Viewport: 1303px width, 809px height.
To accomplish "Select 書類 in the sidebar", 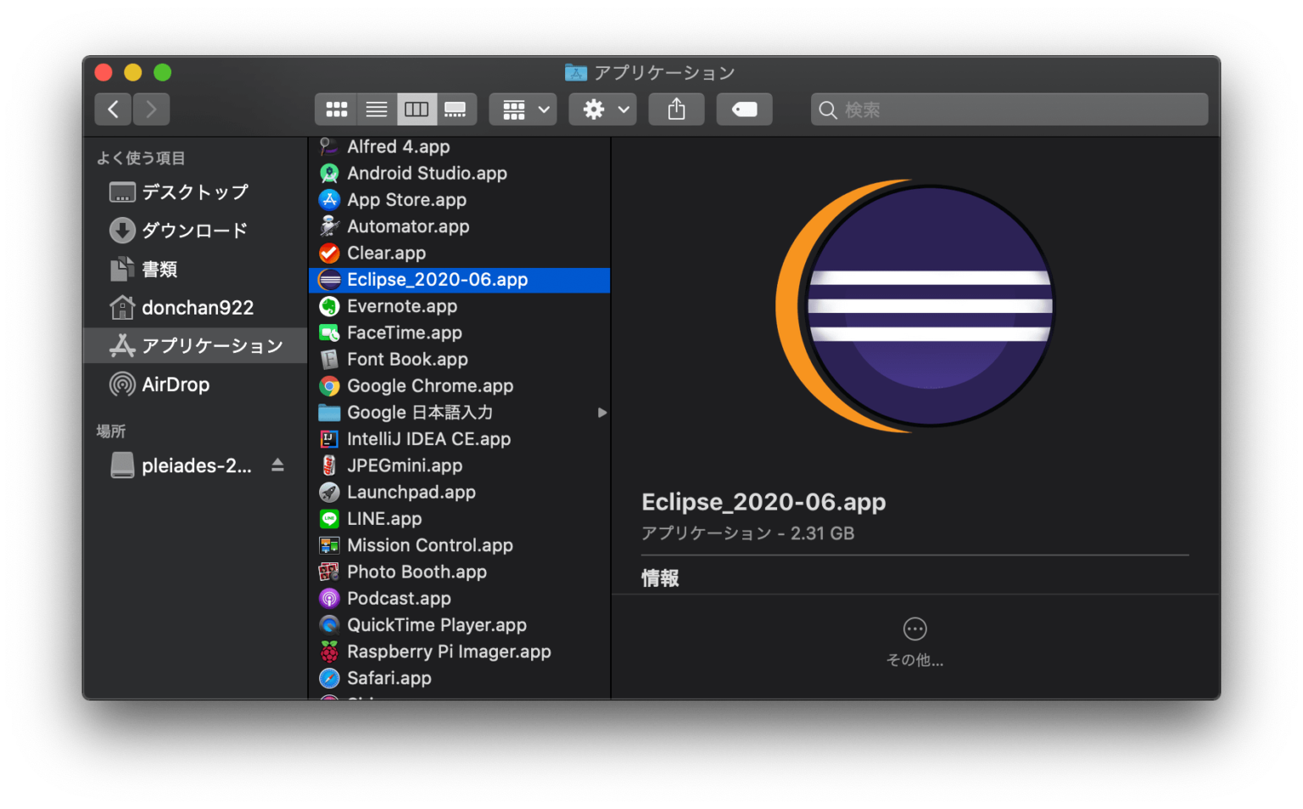I will [x=160, y=269].
